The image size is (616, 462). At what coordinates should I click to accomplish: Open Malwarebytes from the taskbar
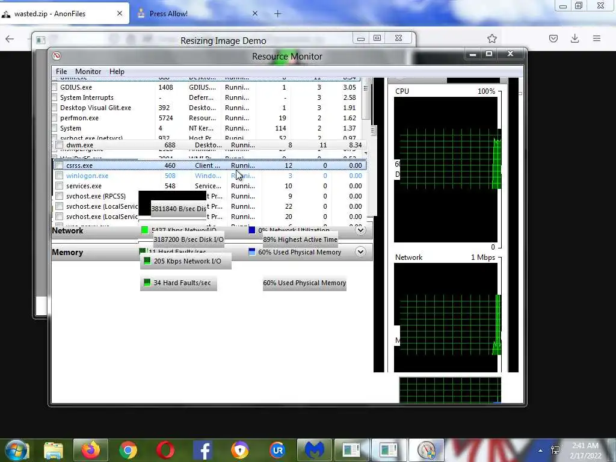[x=315, y=450]
